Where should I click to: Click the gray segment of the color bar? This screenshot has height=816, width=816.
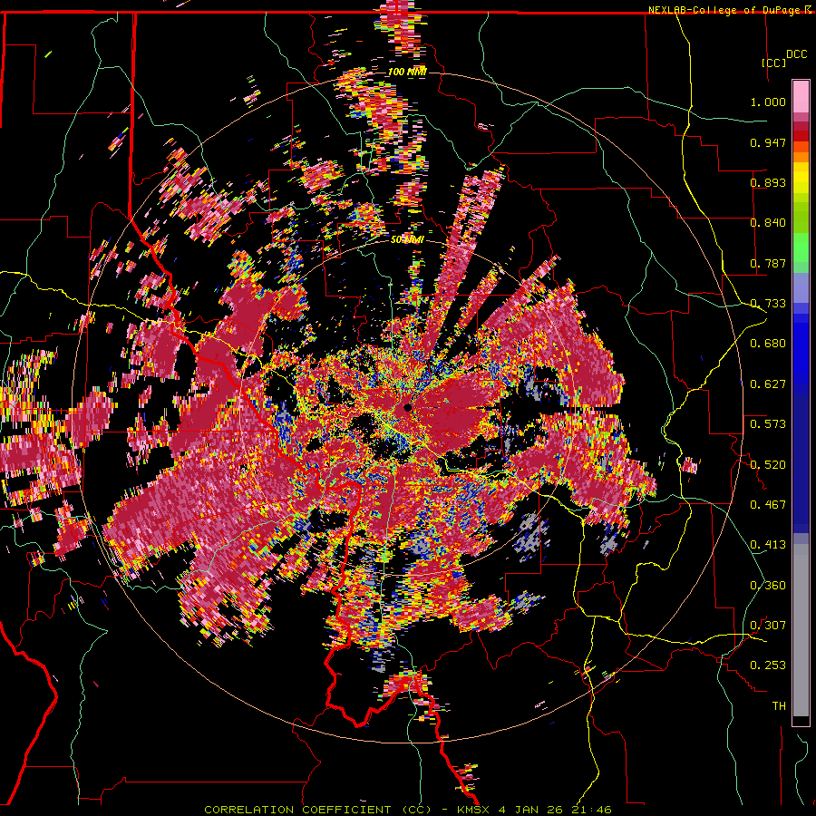click(x=801, y=630)
